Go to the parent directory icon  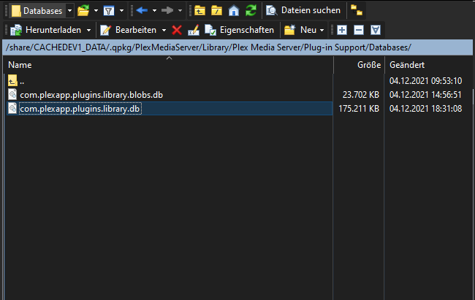click(199, 11)
